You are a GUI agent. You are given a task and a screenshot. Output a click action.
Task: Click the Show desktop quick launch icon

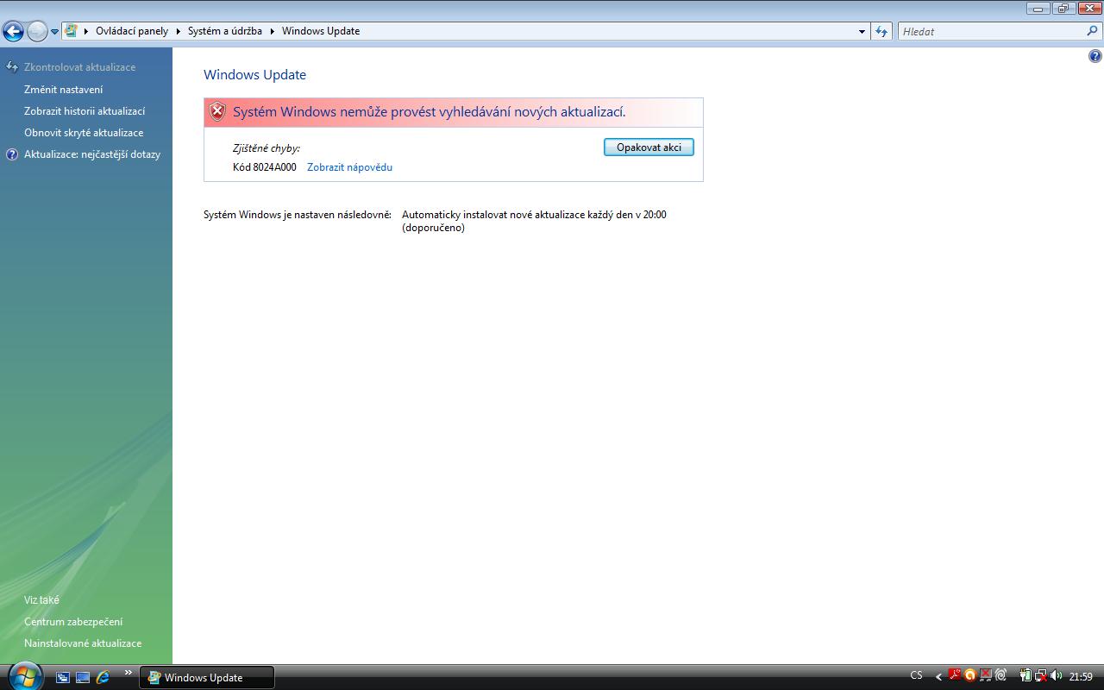(x=83, y=677)
